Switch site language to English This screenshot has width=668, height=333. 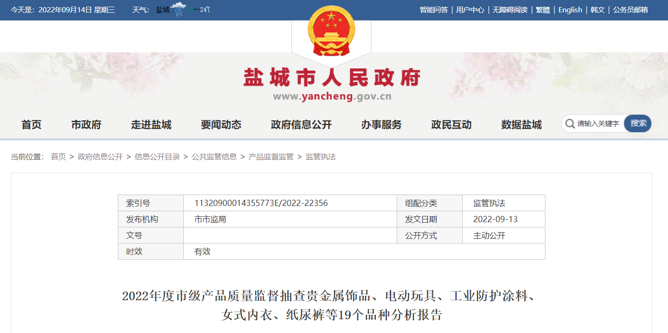[570, 10]
